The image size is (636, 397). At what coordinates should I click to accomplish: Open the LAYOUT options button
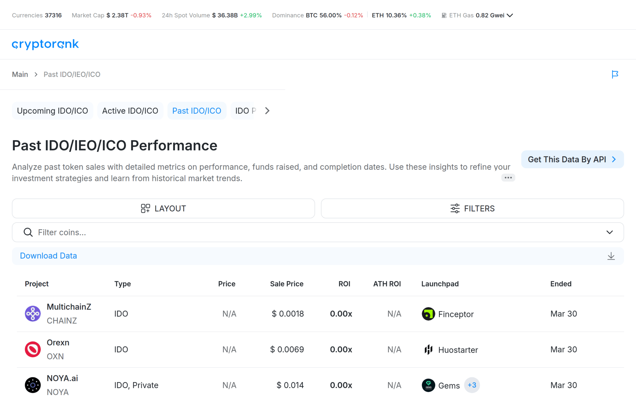(163, 208)
